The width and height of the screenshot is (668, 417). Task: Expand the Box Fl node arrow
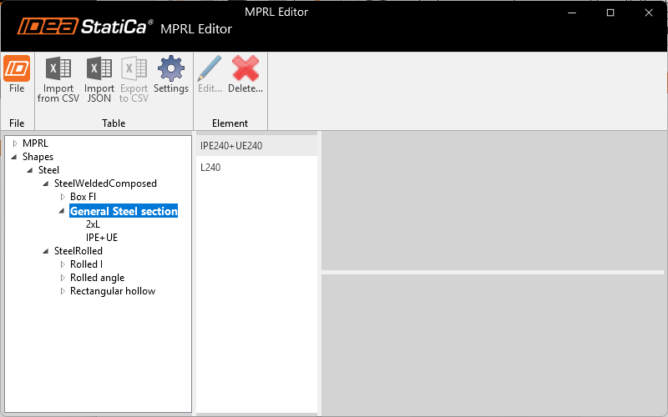(x=63, y=197)
